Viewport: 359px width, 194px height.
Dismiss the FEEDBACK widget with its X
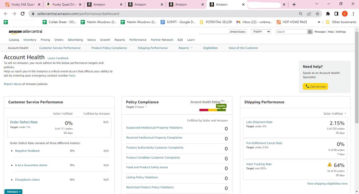pos(20,192)
